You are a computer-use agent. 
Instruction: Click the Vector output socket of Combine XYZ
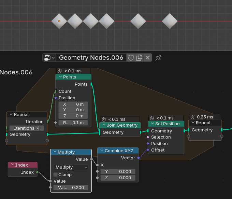(138, 158)
